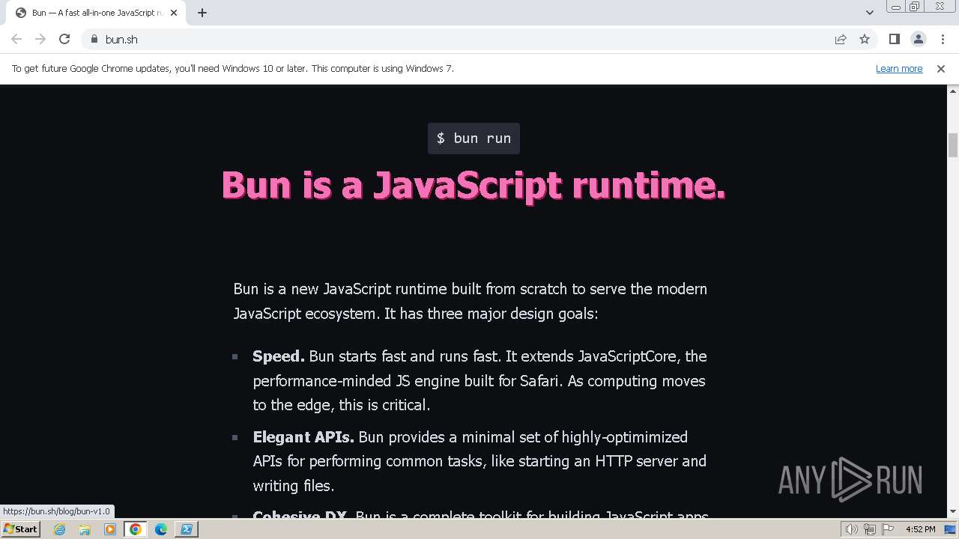Open Windows Media Player from taskbar
This screenshot has width=959, height=539.
point(110,529)
